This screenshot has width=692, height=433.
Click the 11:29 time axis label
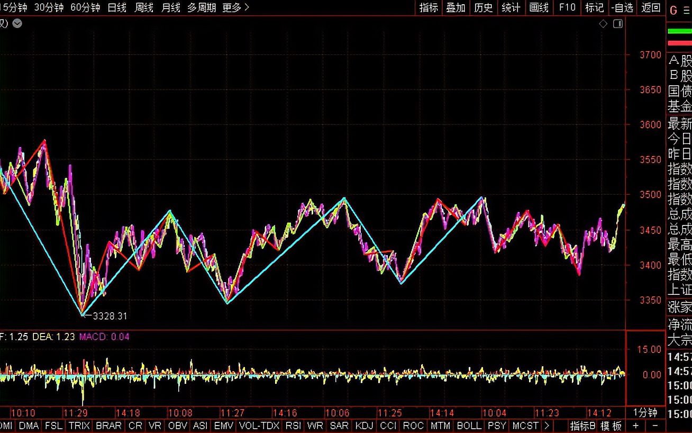click(x=76, y=413)
